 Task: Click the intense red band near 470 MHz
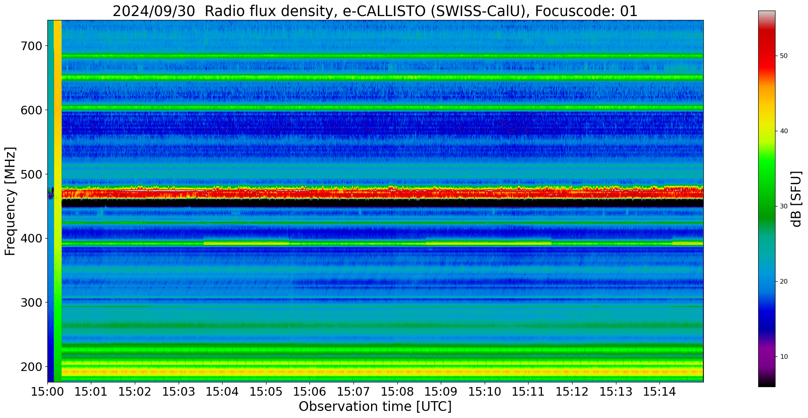382,193
